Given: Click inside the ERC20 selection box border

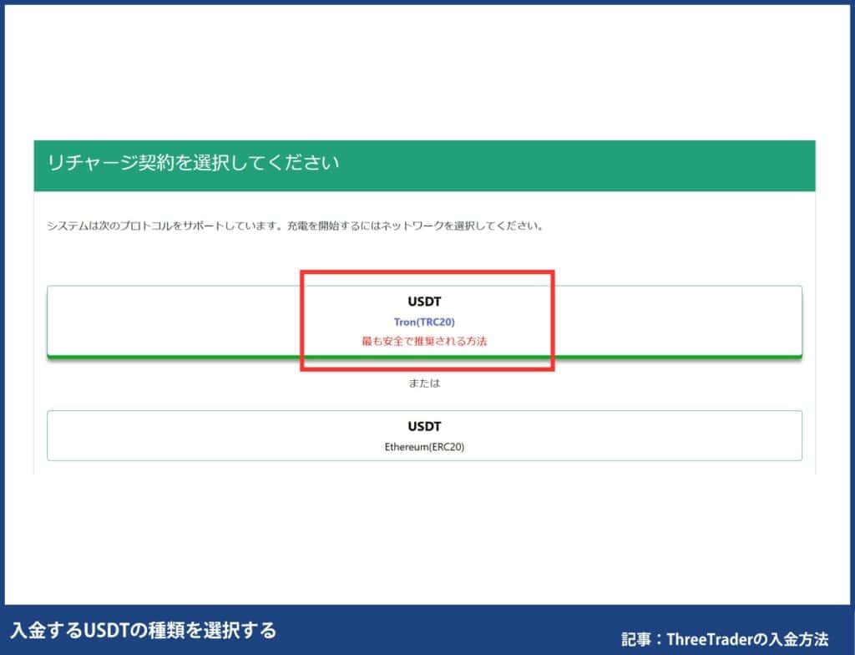Looking at the screenshot, I should click(167, 434).
